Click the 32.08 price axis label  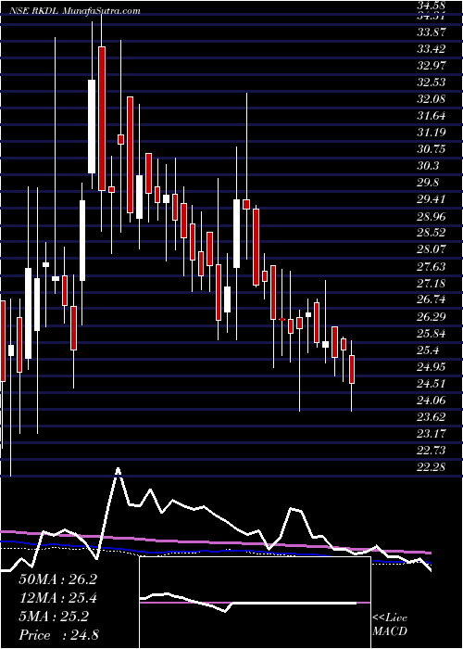[432, 99]
